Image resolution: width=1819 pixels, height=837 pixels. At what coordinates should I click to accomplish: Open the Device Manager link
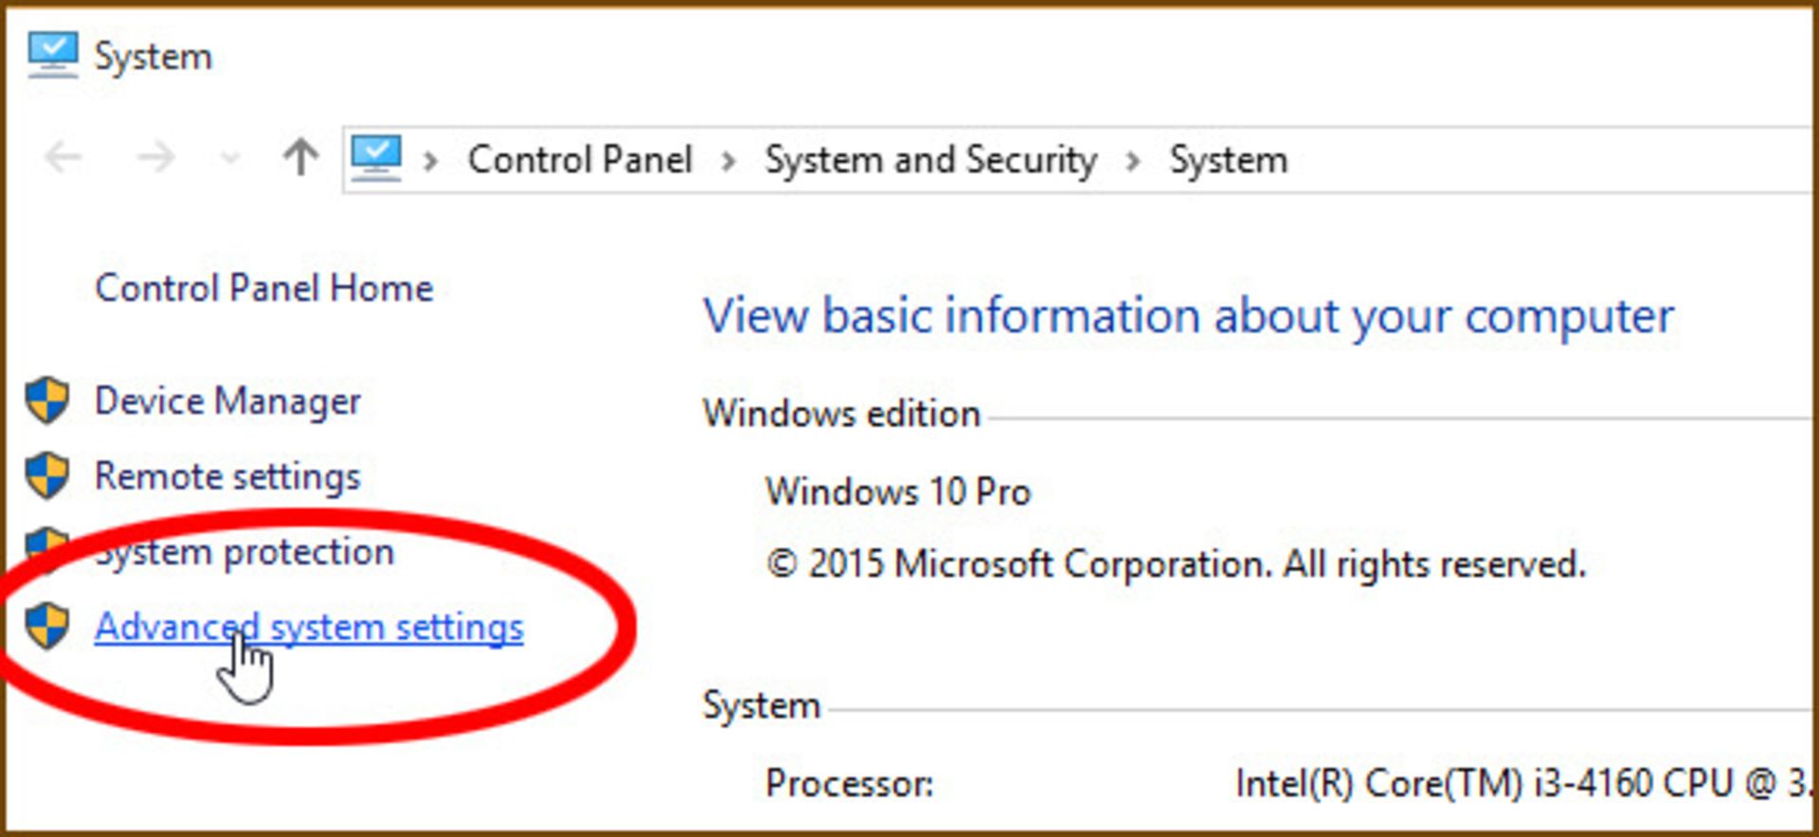pyautogui.click(x=227, y=401)
